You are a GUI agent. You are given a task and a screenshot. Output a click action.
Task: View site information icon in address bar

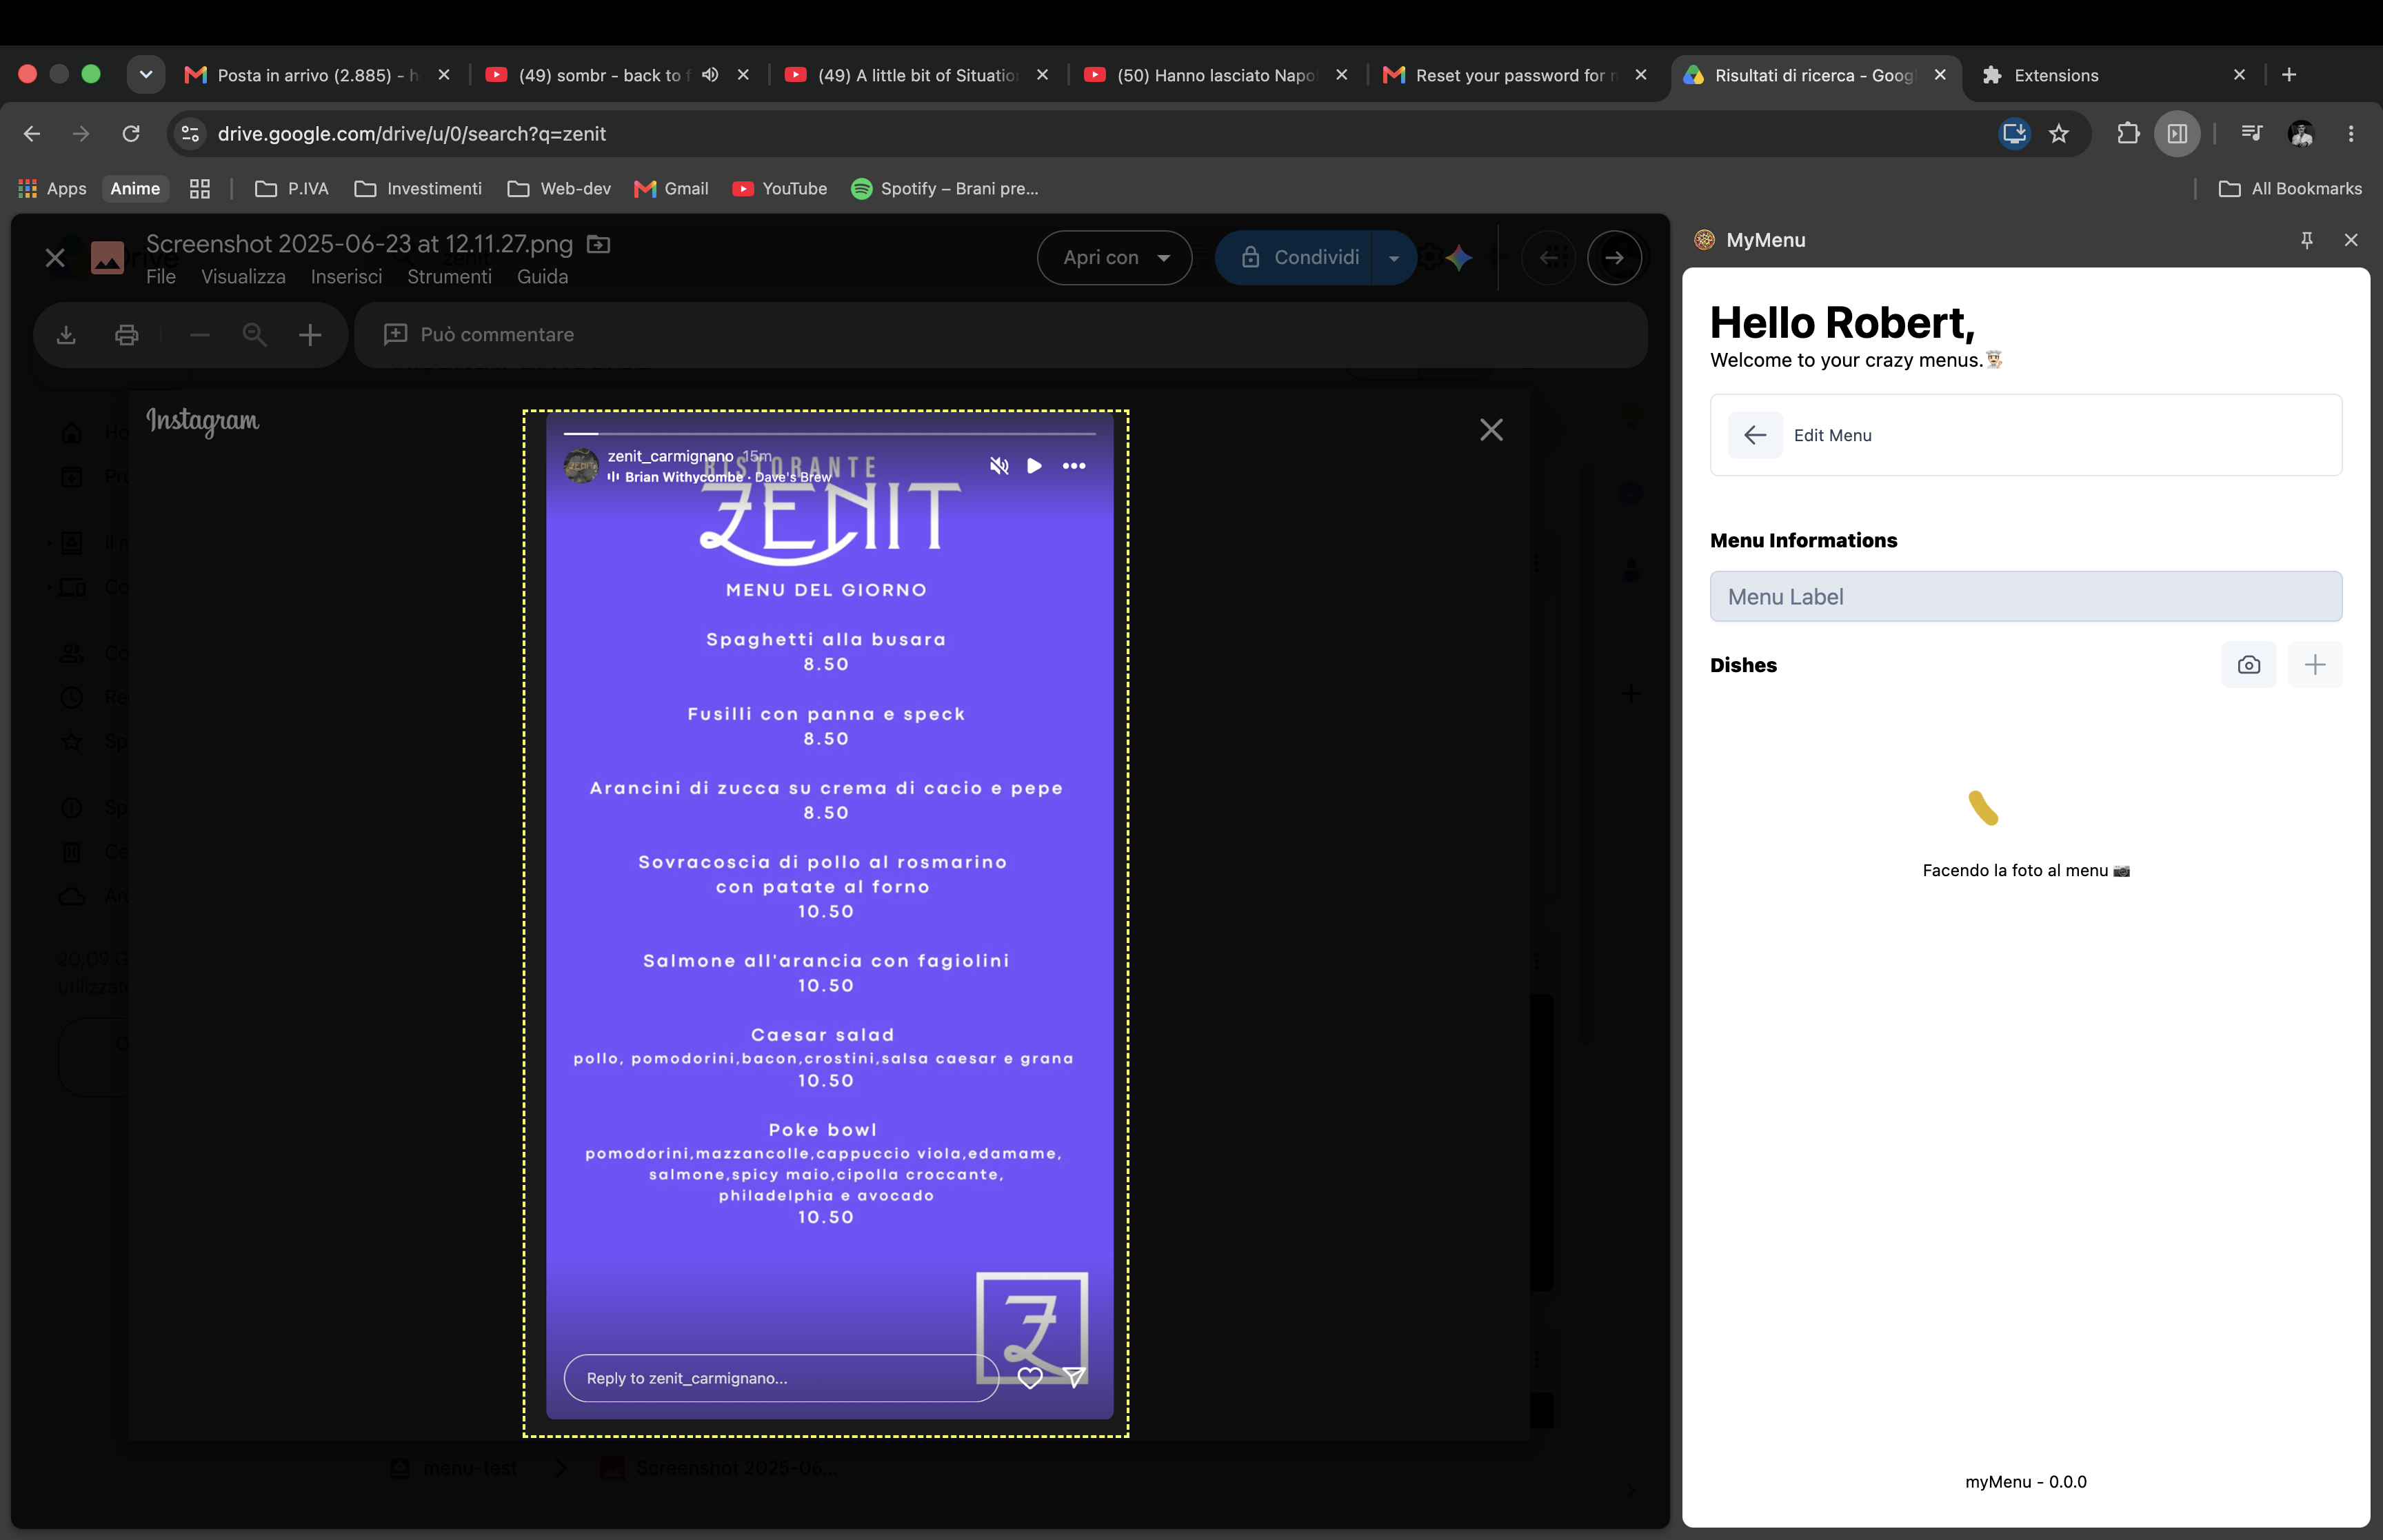[190, 134]
